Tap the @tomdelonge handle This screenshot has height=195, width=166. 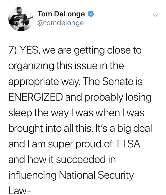(61, 23)
